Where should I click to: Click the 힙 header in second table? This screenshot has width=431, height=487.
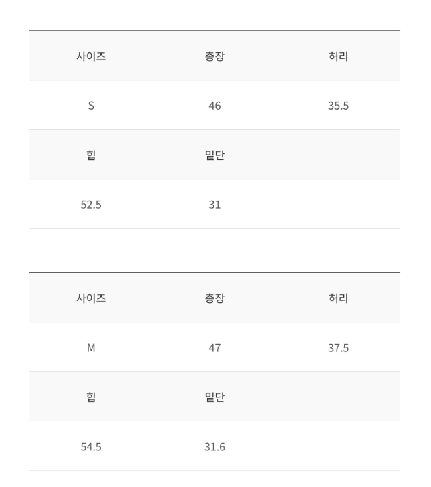click(x=91, y=397)
